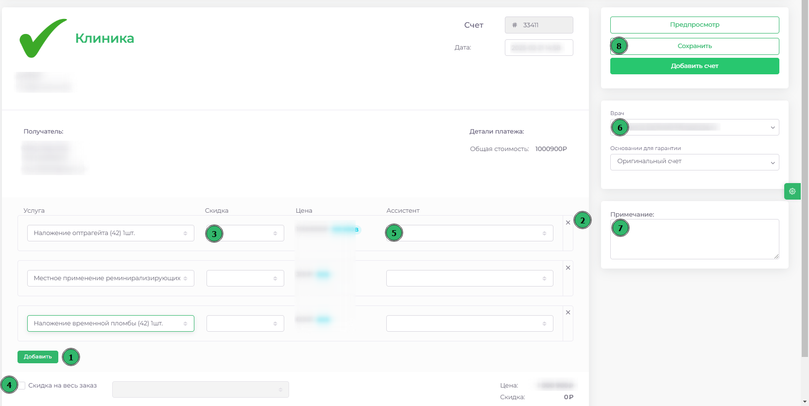Open service dropdown Наложение временной пломбы (42) 1шт.
The height and width of the screenshot is (406, 809).
[111, 323]
